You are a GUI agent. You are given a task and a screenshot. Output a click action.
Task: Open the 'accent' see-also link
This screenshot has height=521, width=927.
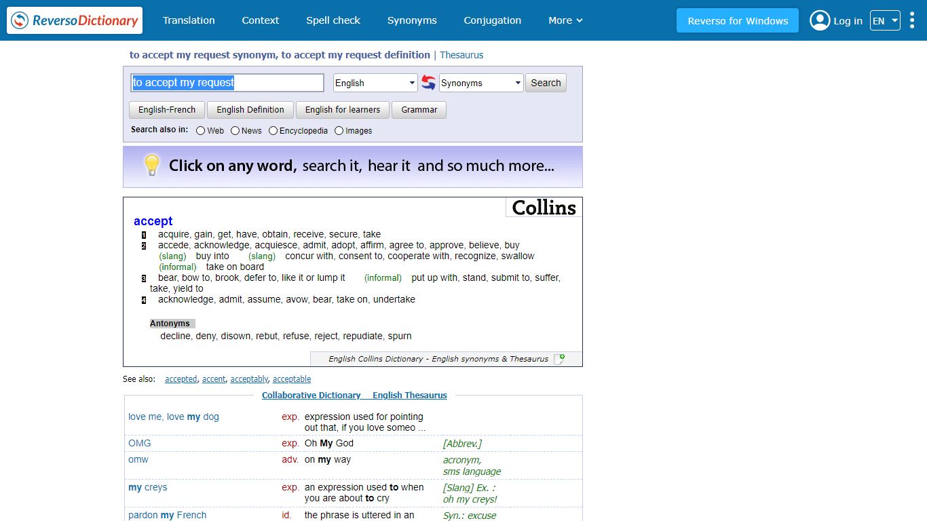(214, 379)
